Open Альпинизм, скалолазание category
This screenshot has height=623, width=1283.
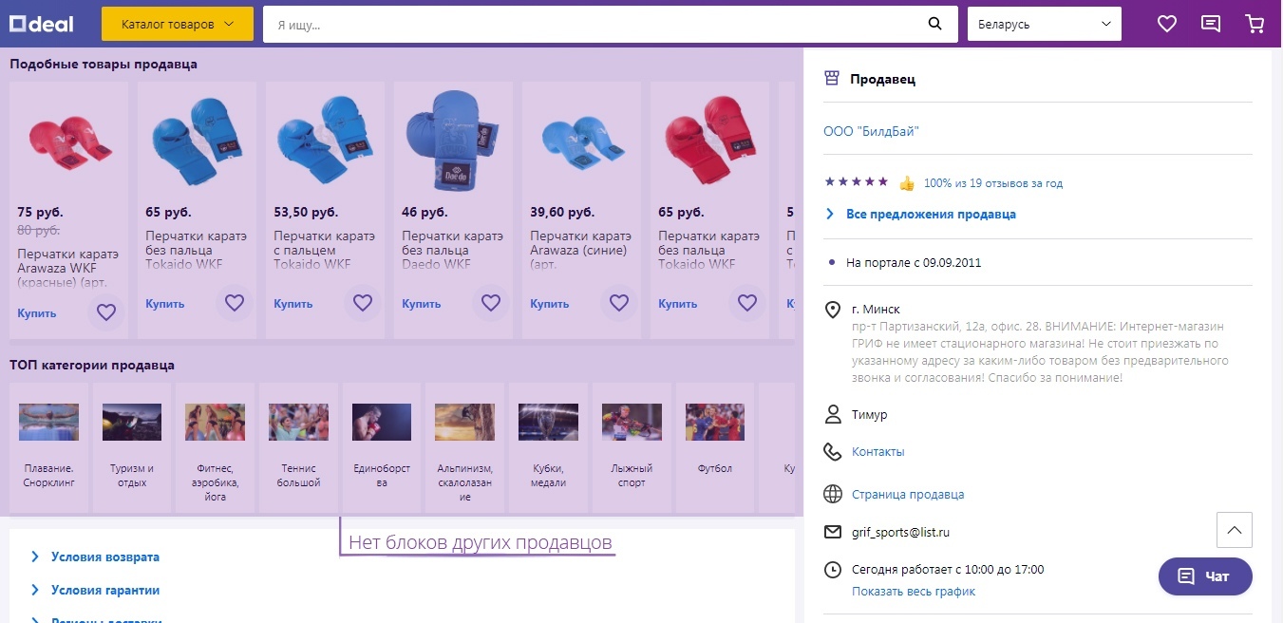pos(465,447)
